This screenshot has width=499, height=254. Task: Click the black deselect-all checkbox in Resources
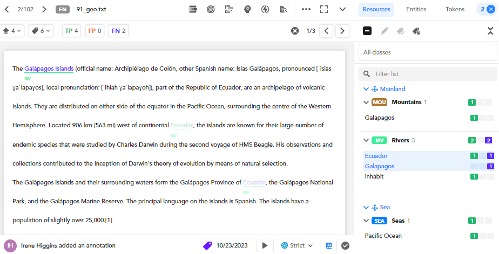point(367,31)
